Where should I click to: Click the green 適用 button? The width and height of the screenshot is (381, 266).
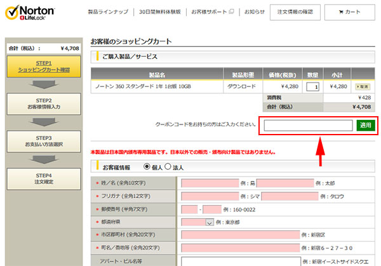click(x=366, y=125)
